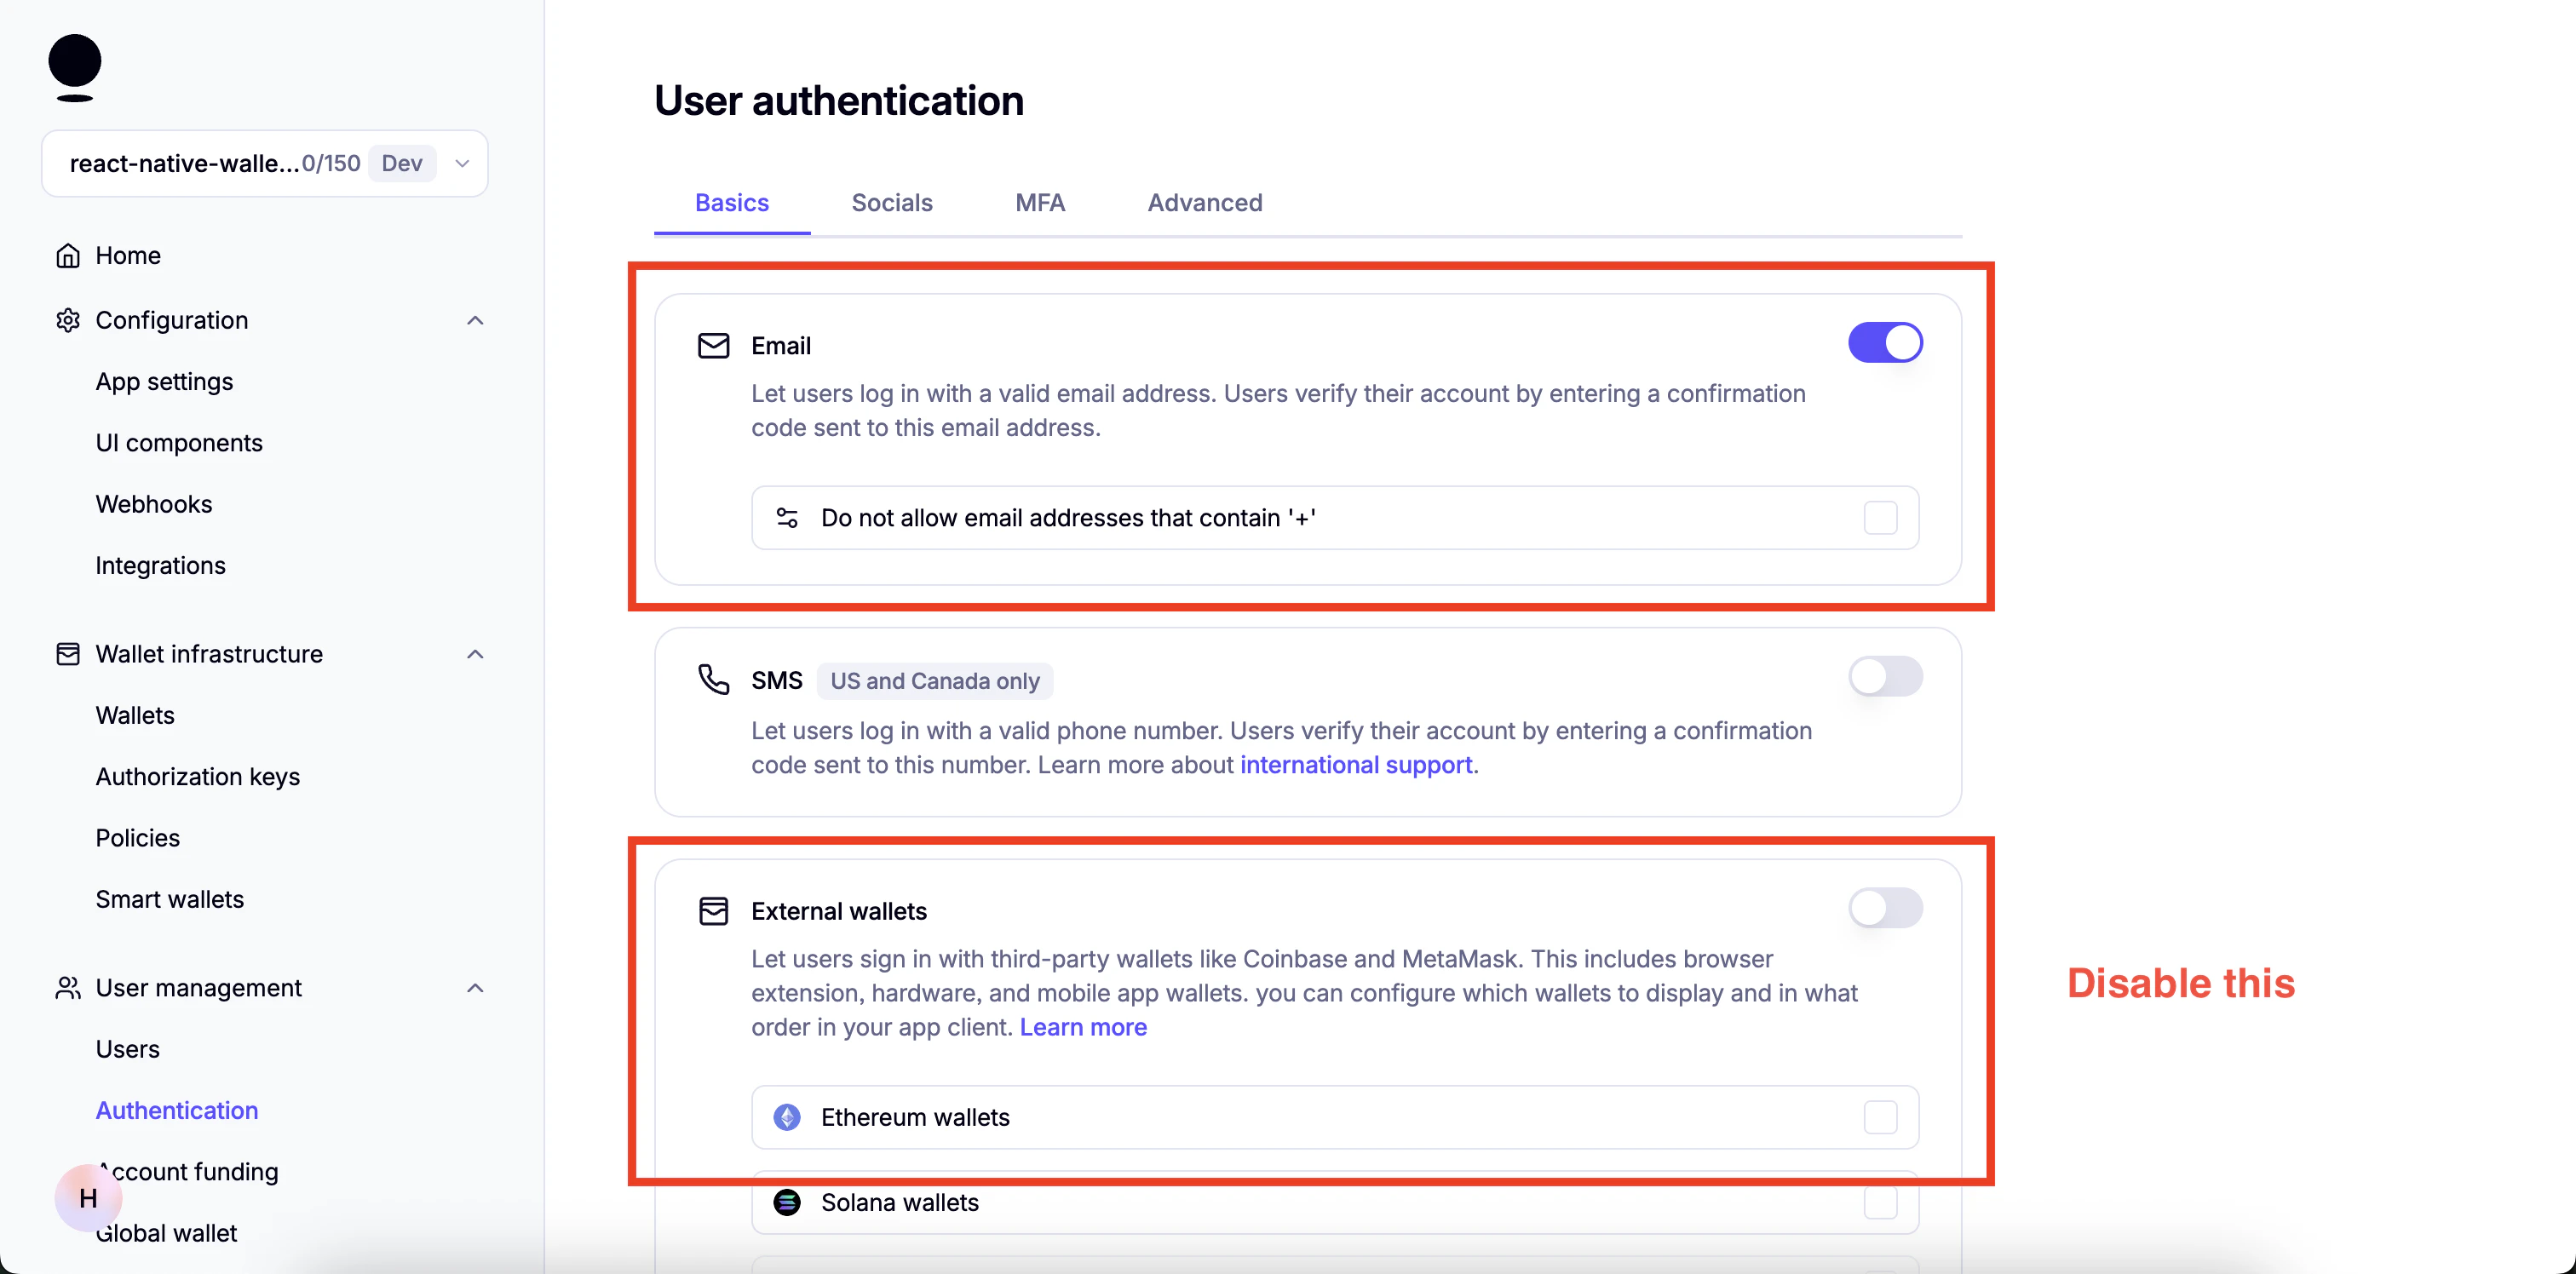Click the Wallet infrastructure icon
This screenshot has width=2576, height=1274.
[67, 654]
